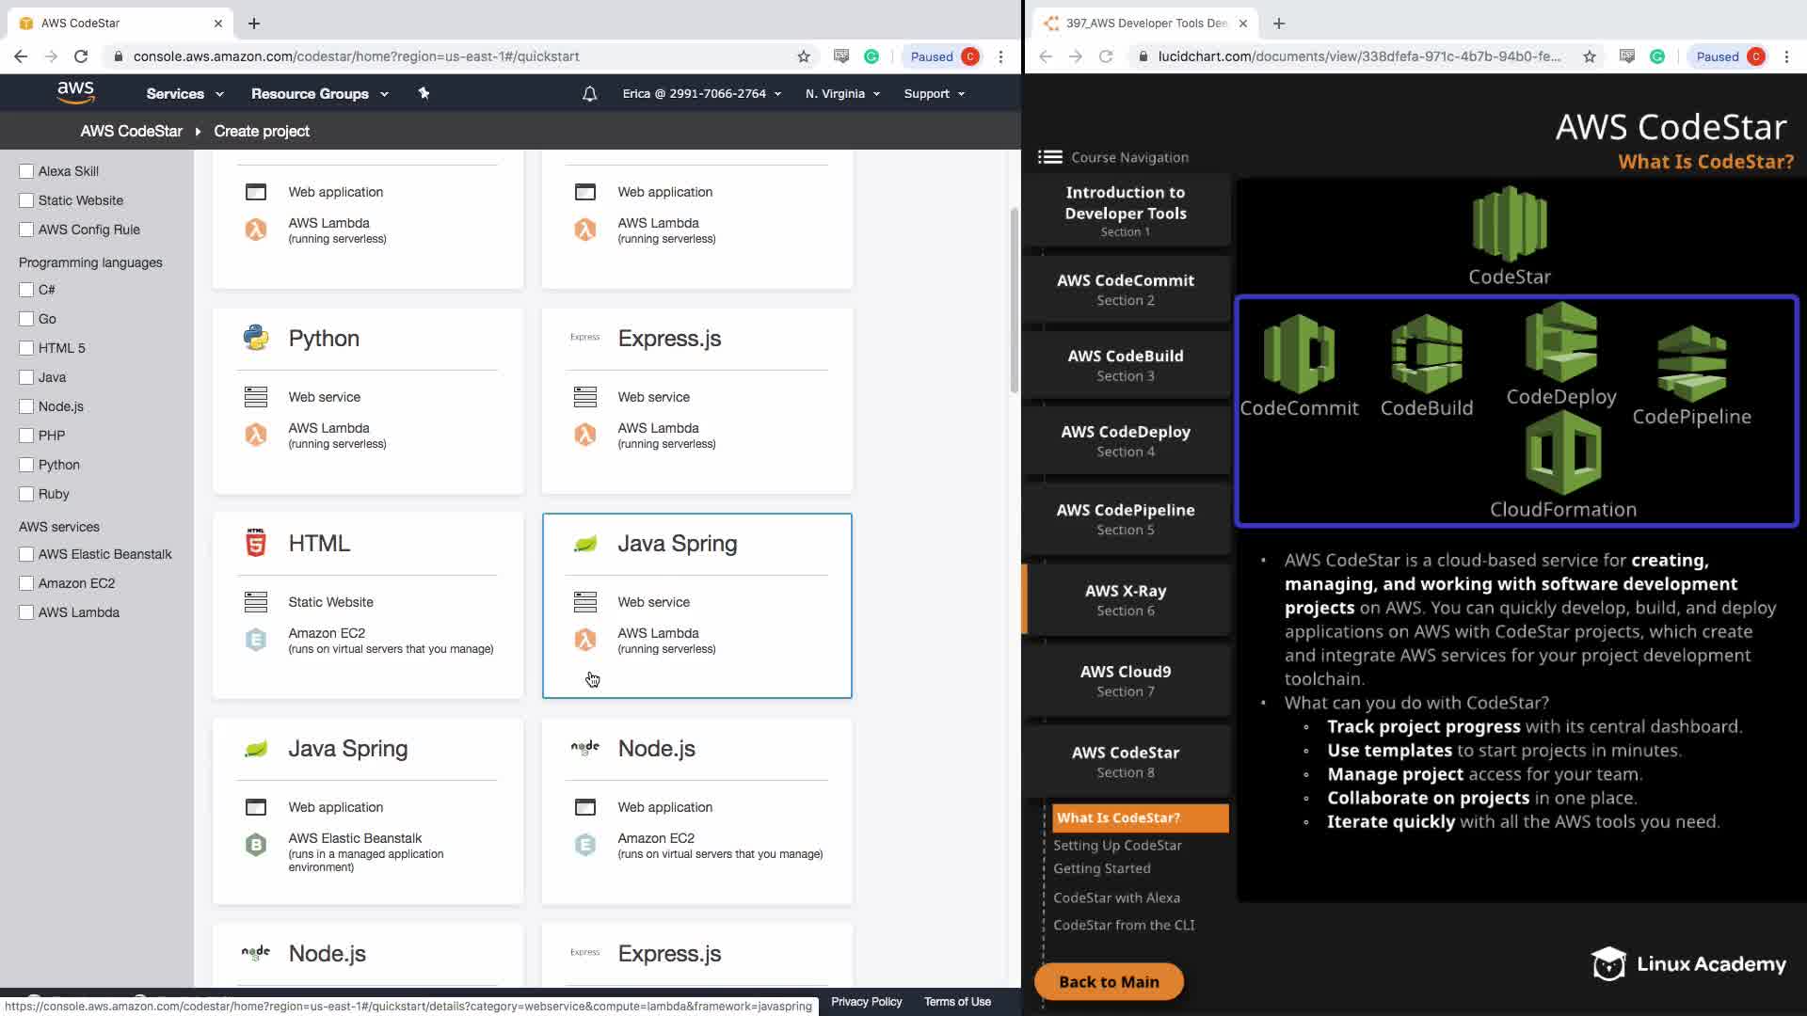Reload the AWS console page

click(81, 56)
